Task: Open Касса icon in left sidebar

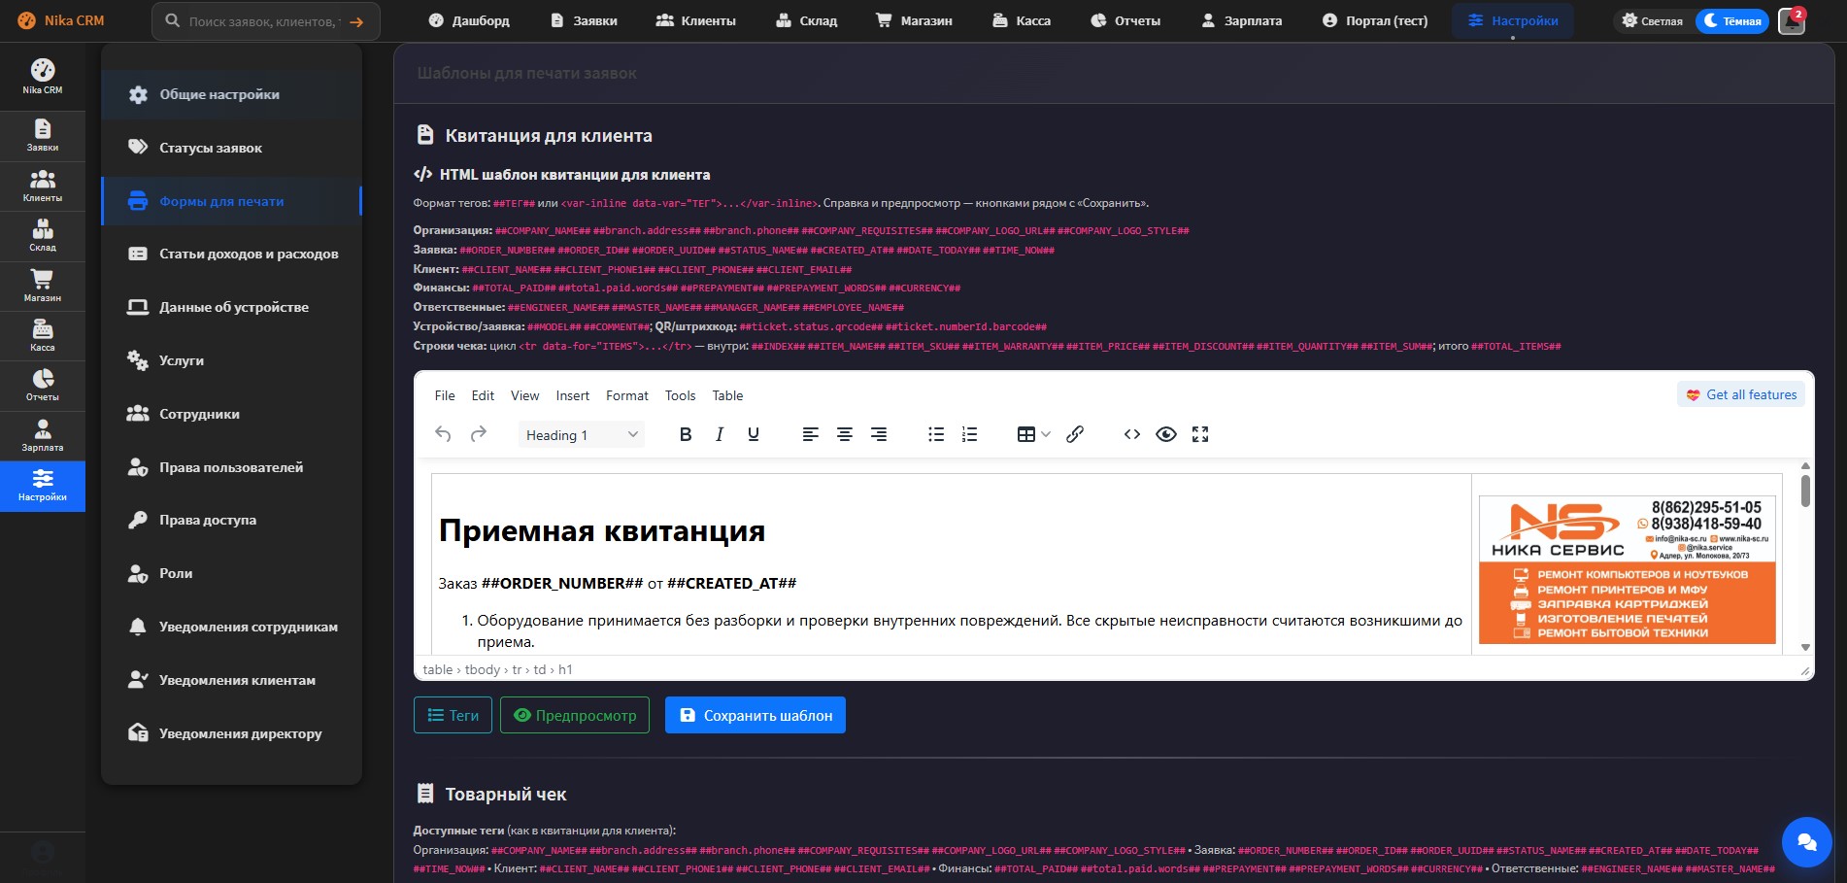Action: [x=43, y=335]
